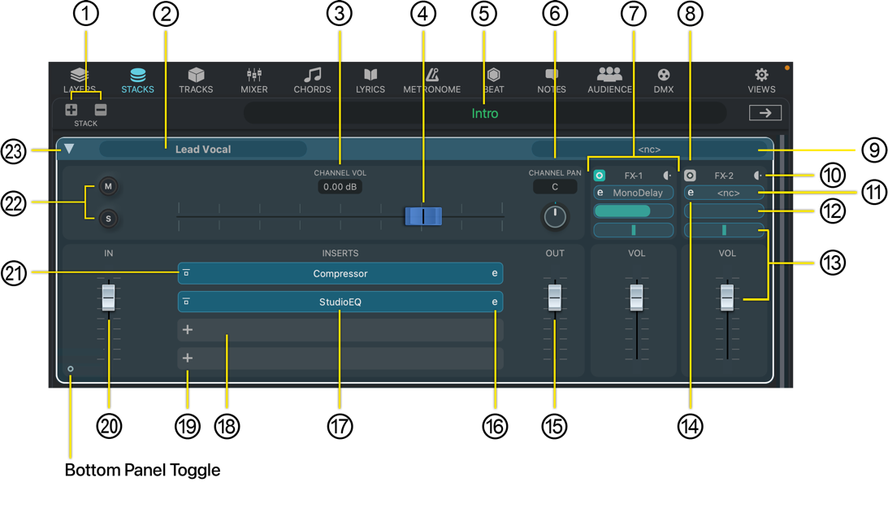Add an insert in the first empty slot
The image size is (888, 517).
tap(188, 330)
